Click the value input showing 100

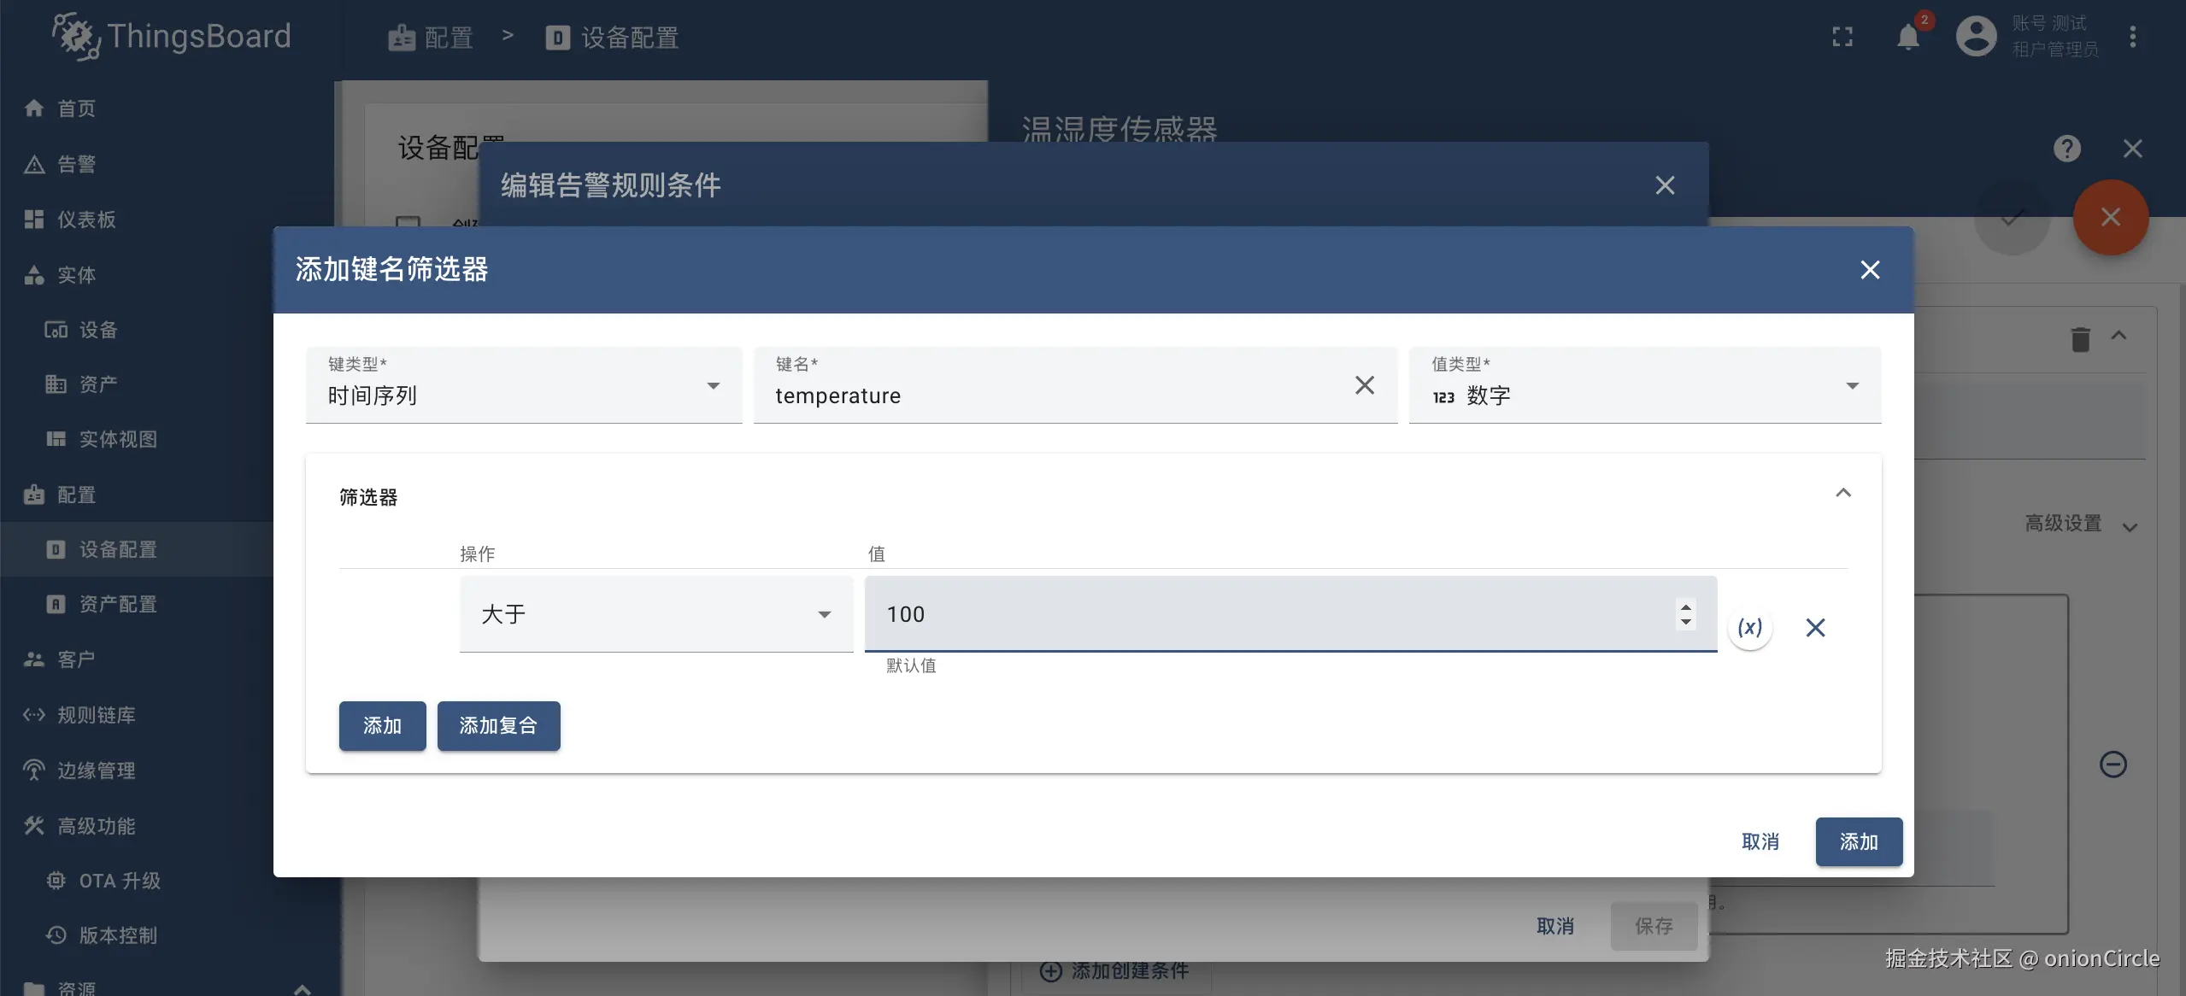(1265, 614)
